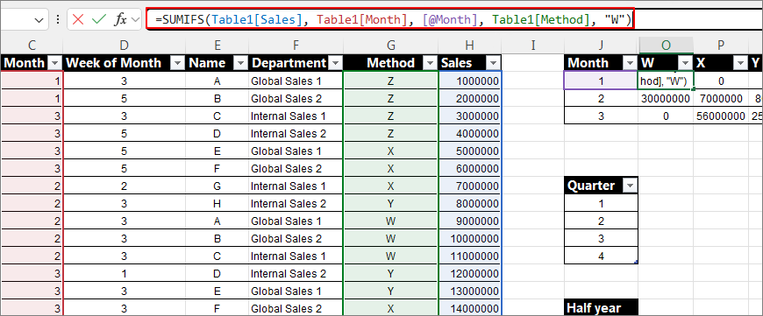Screen dimensions: 763x316
Task: Select the Global Sales 1 cell for Name A, Method Z
Action: (x=296, y=81)
